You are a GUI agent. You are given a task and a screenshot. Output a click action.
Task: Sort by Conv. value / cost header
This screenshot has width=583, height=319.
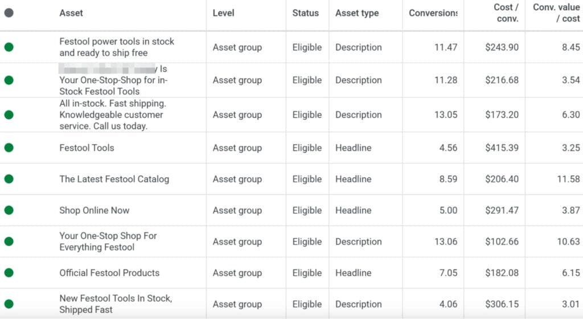click(x=556, y=13)
